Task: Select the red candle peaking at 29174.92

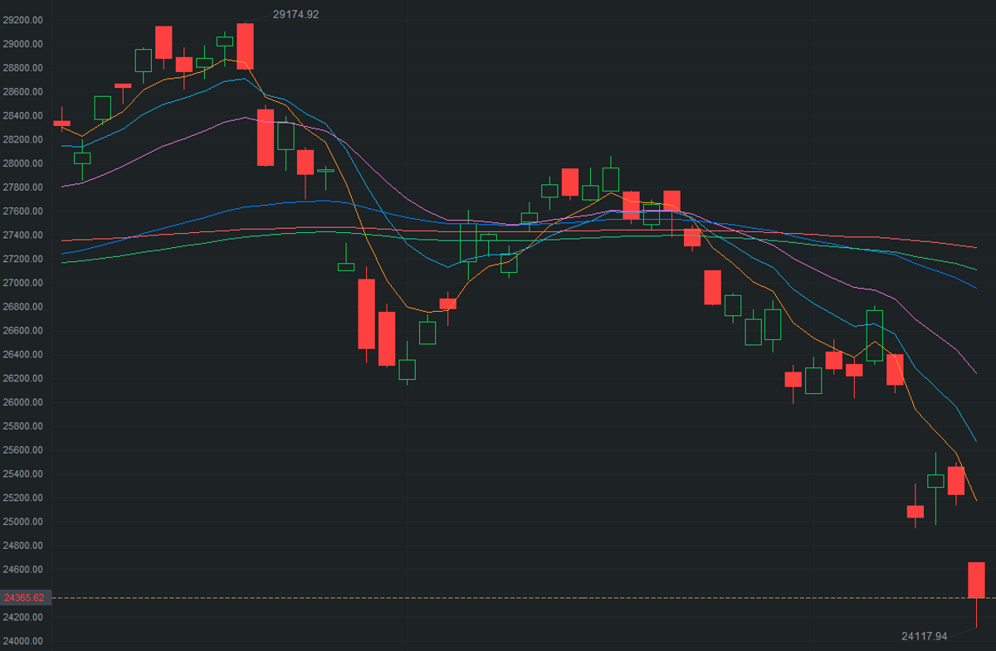Action: point(245,46)
